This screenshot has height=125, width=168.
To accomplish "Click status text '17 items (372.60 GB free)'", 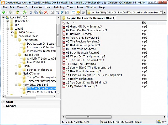I will [x=75, y=122].
